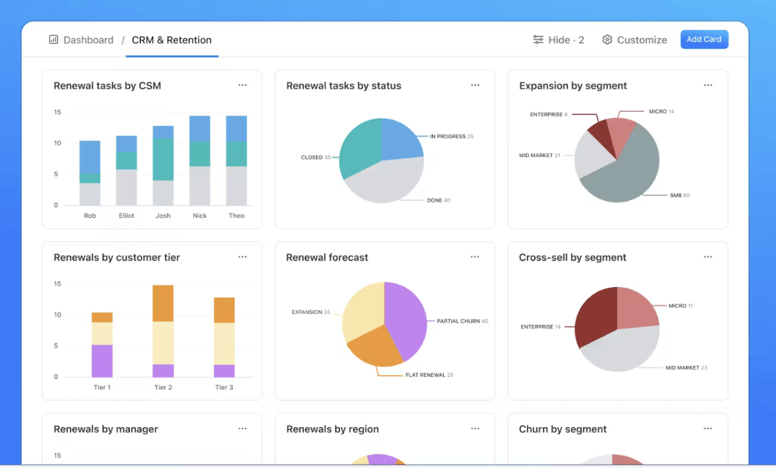Toggle the Hide · 2 filter
This screenshot has height=468, width=776.
[559, 40]
